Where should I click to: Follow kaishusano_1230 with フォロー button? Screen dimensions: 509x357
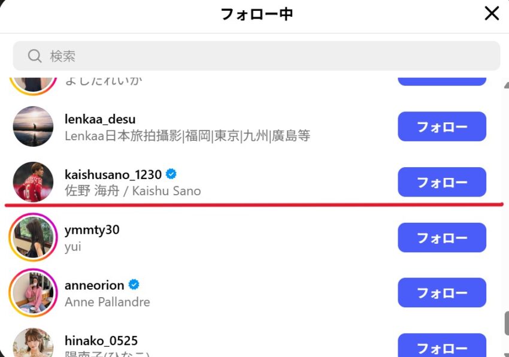pos(442,182)
